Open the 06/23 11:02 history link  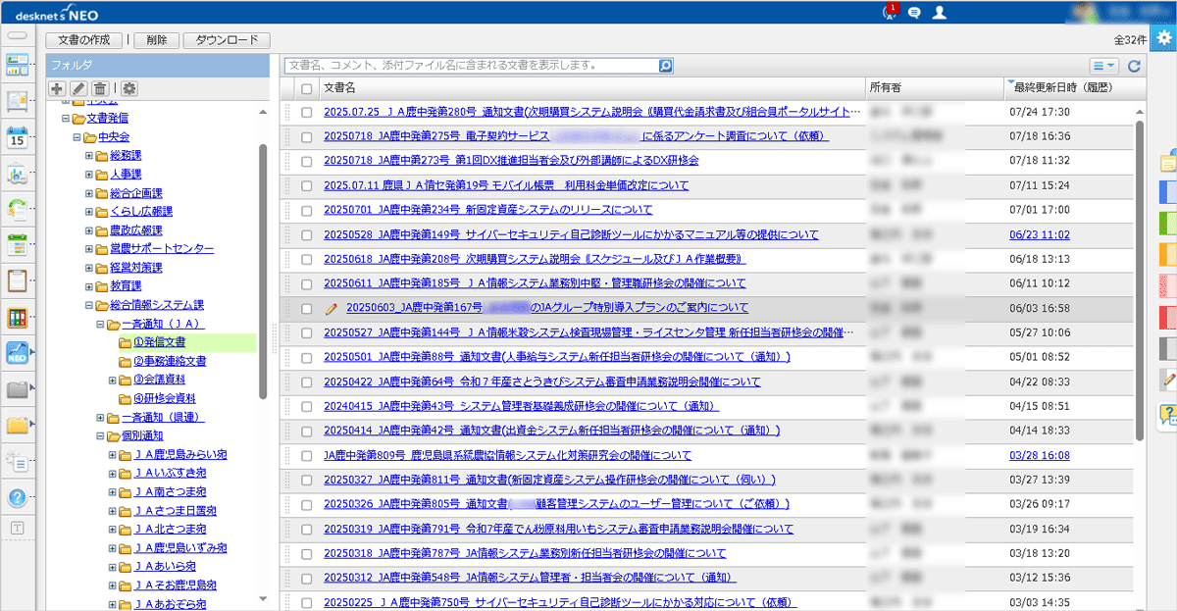(x=1040, y=234)
